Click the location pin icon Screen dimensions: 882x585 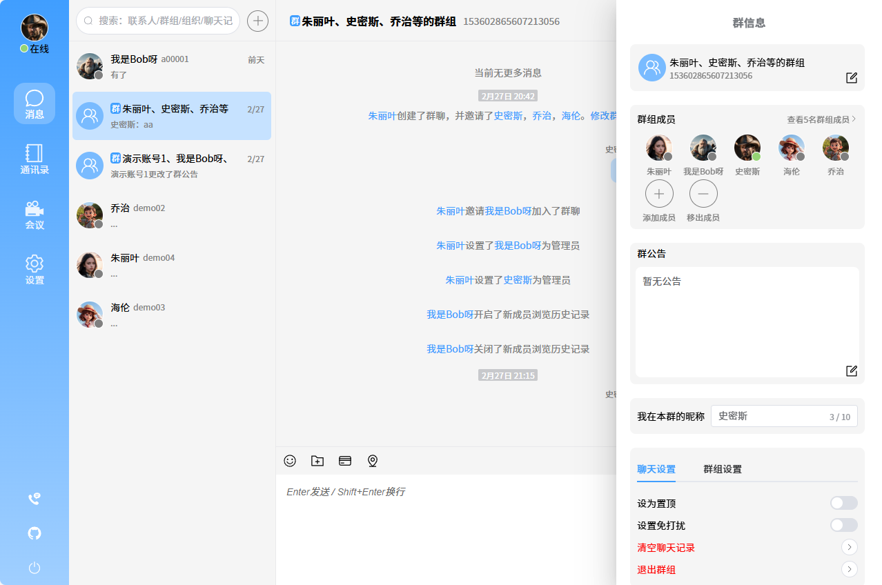tap(373, 461)
